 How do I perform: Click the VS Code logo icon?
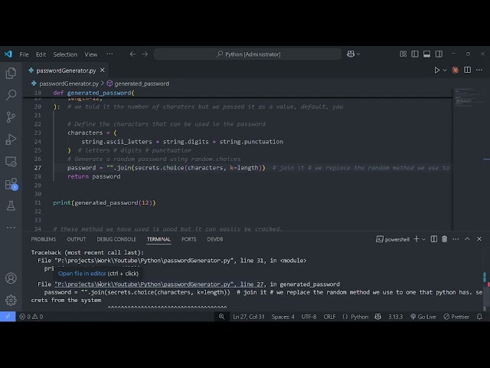(8, 54)
